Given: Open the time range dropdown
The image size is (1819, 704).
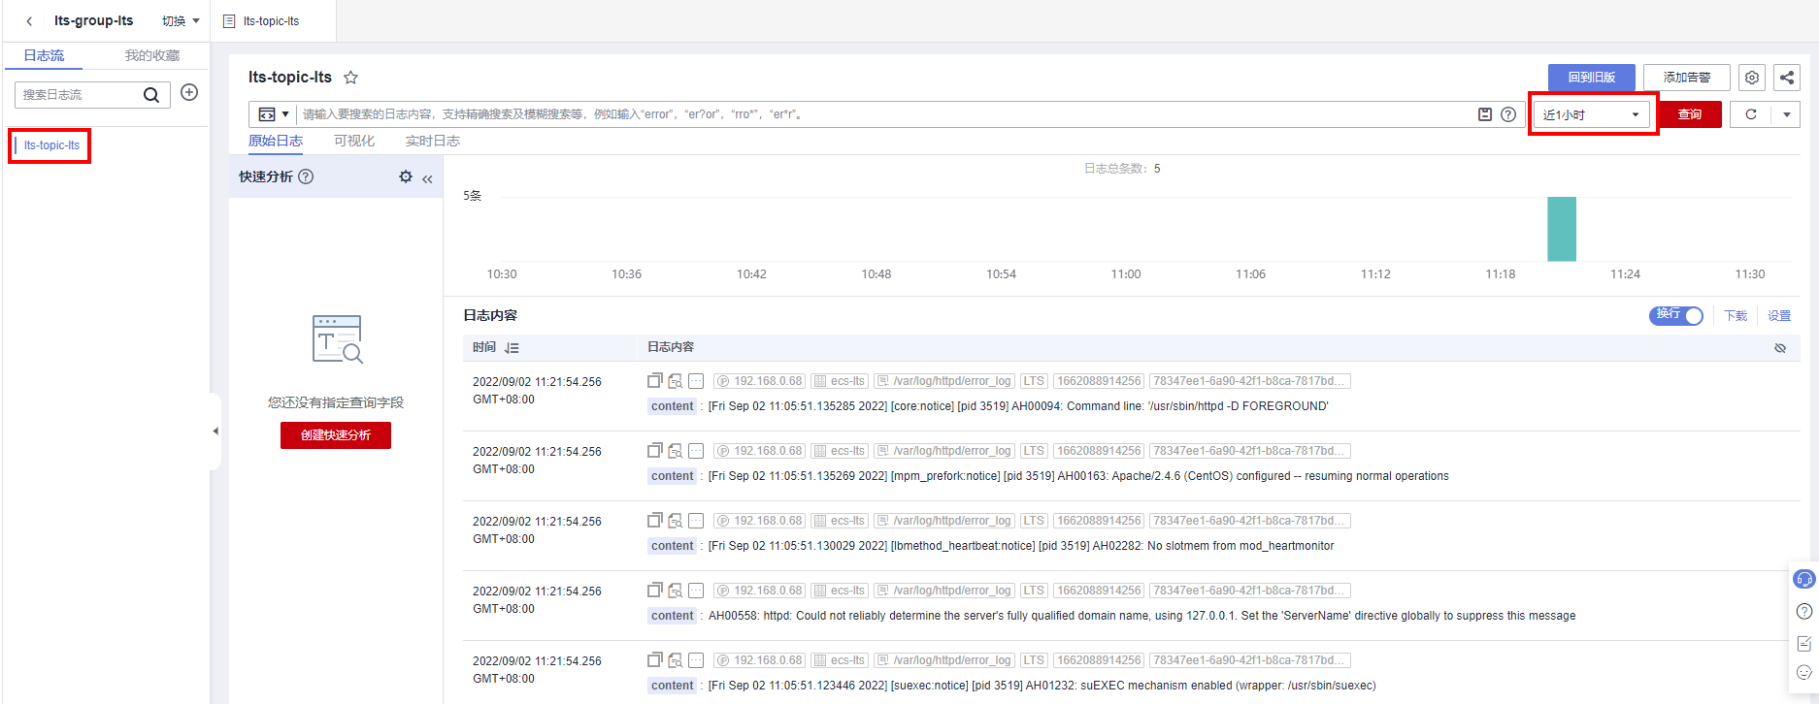Looking at the screenshot, I should coord(1591,114).
